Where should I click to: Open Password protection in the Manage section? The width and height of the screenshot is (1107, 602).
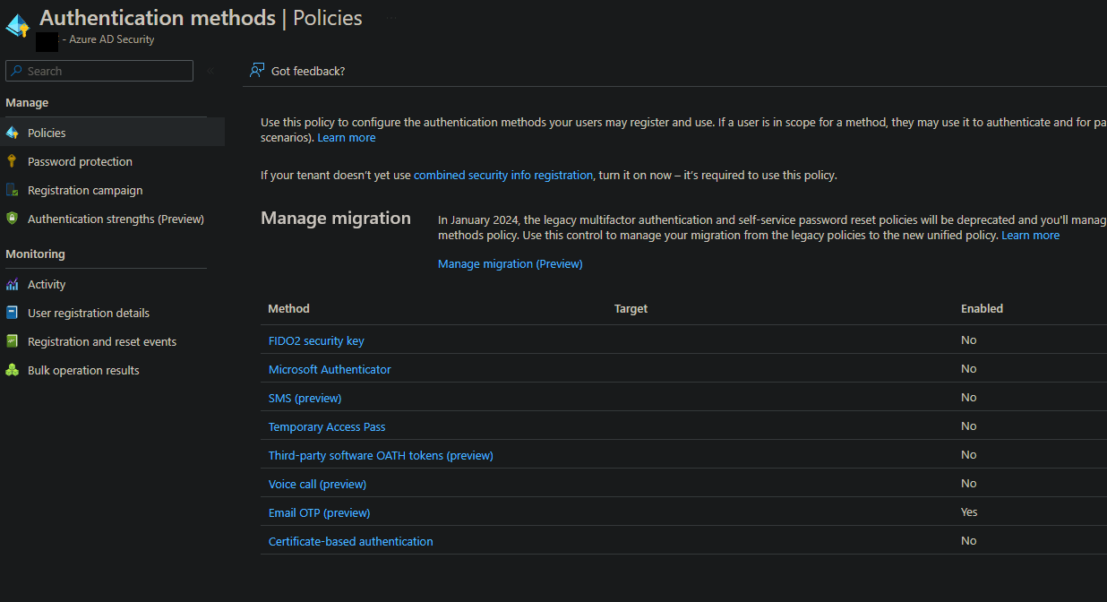pyautogui.click(x=80, y=161)
